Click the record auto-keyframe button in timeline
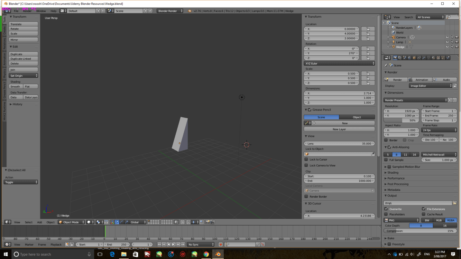This screenshot has height=259, width=461. coord(220,244)
